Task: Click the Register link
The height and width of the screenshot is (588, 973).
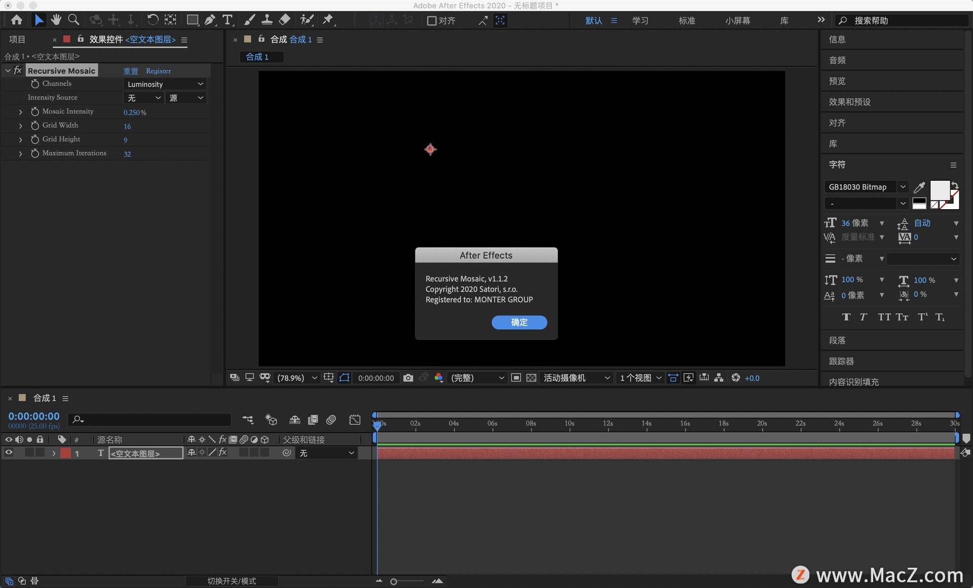Action: tap(158, 71)
